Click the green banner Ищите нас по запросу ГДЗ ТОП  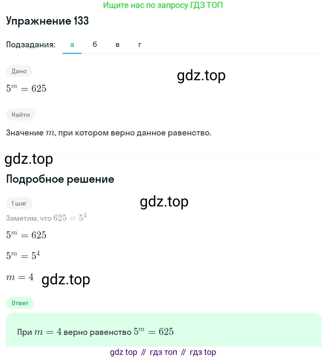[163, 5]
